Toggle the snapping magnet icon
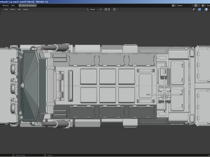This screenshot has height=157, width=210. [x=106, y=10]
